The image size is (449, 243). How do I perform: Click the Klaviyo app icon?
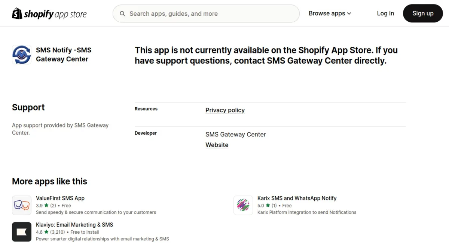tap(22, 232)
